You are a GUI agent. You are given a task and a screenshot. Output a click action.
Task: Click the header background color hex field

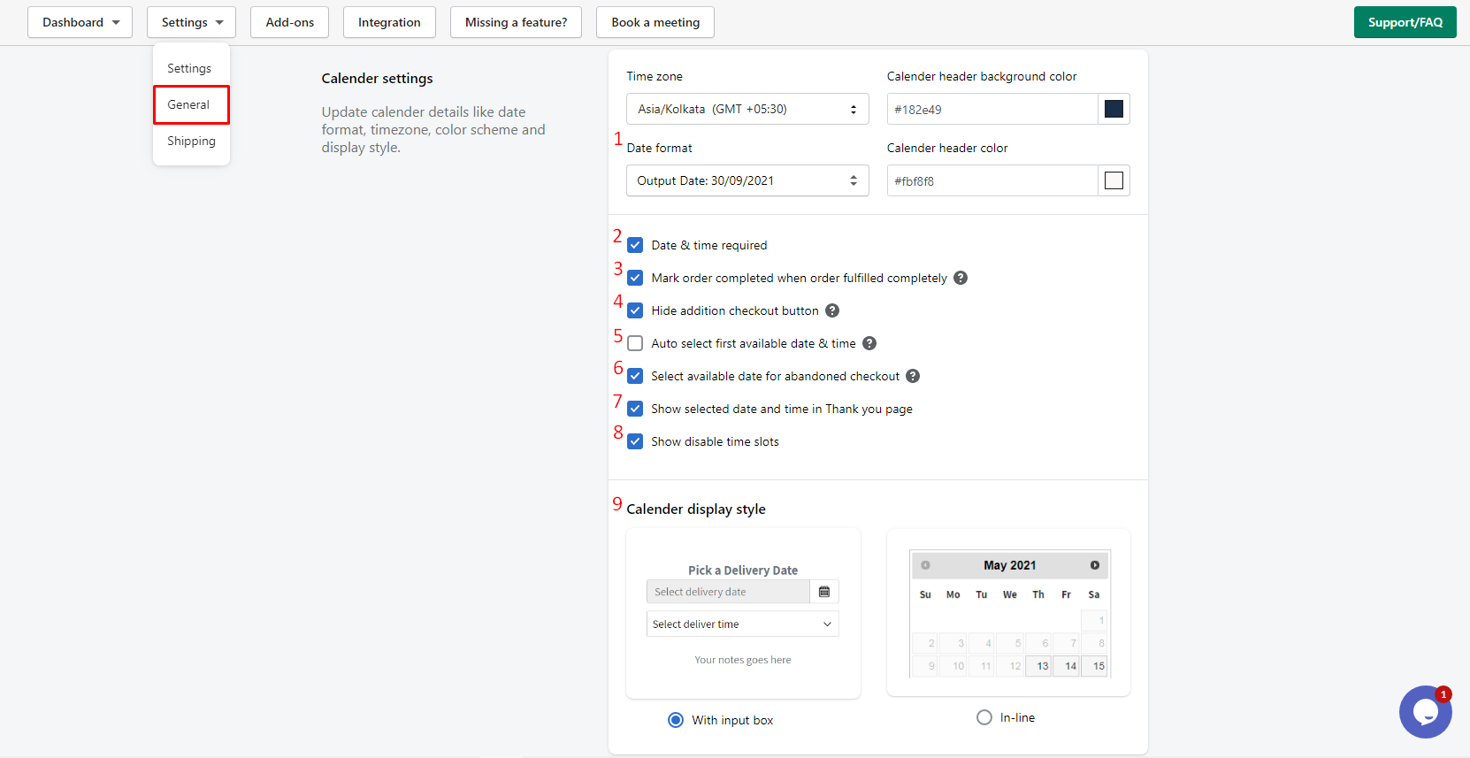(992, 109)
